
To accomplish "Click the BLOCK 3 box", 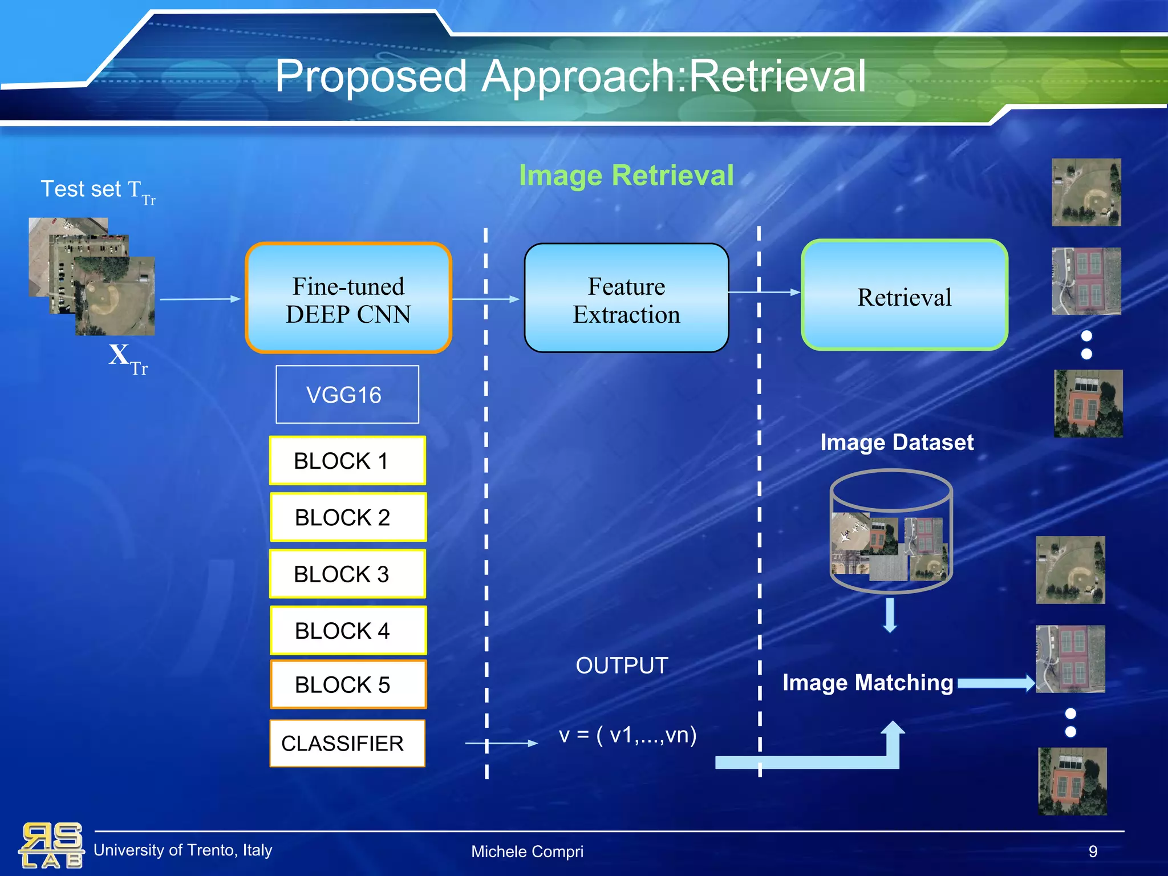I will click(x=347, y=574).
